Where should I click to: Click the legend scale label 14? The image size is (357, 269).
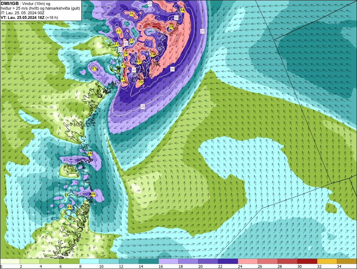click(141, 266)
